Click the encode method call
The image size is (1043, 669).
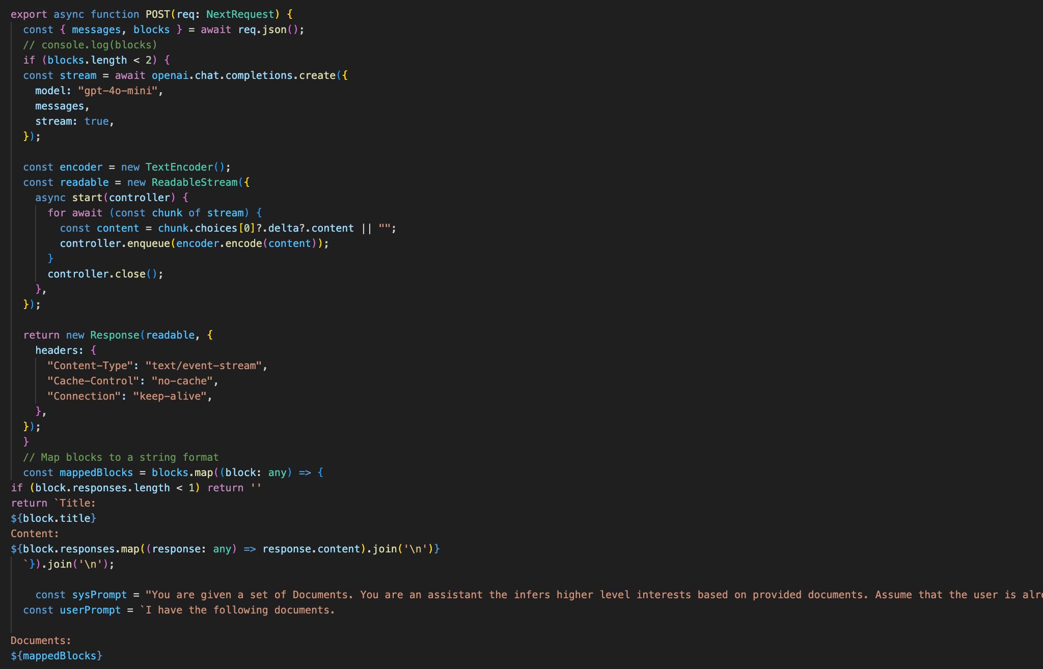pos(244,243)
